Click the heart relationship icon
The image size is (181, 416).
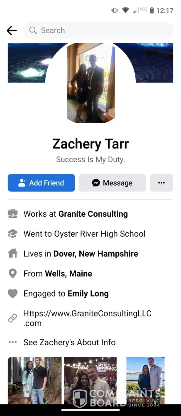tap(13, 293)
